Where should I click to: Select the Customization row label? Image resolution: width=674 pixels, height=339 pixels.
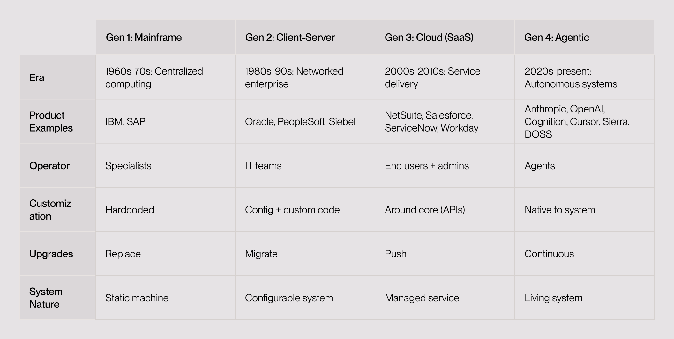50,210
